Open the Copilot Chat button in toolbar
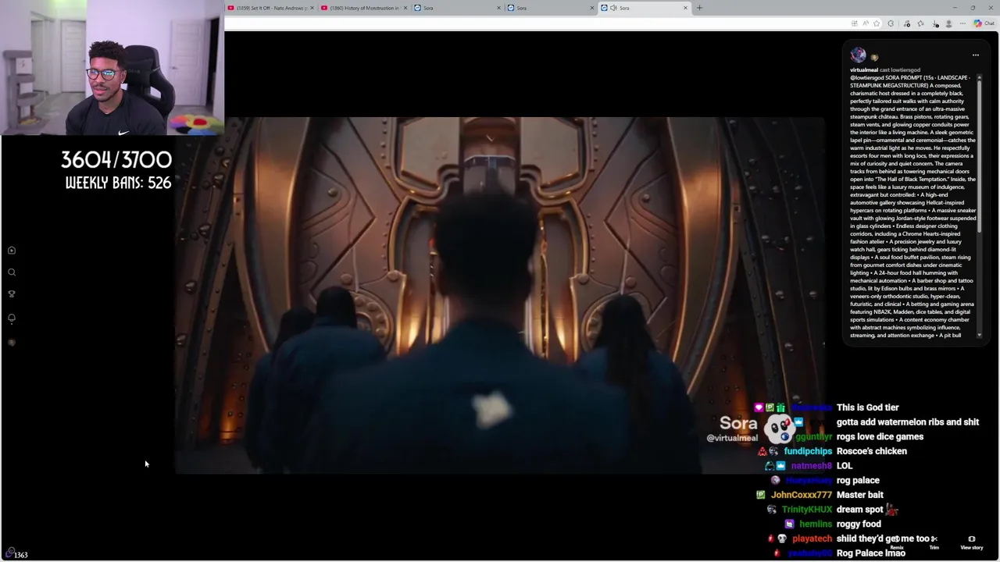This screenshot has width=1000, height=562. click(x=984, y=23)
